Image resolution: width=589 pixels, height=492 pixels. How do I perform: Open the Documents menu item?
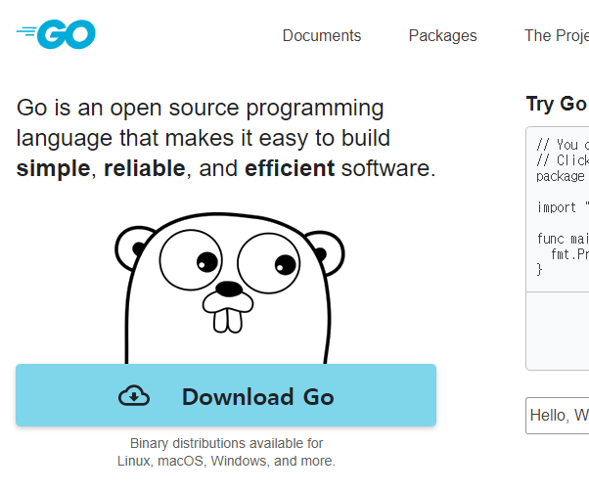pyautogui.click(x=322, y=35)
